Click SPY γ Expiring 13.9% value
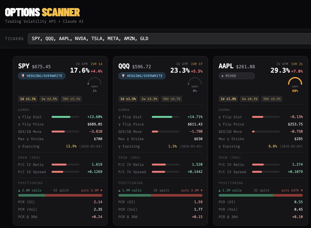This screenshot has width=311, height=228. click(71, 146)
